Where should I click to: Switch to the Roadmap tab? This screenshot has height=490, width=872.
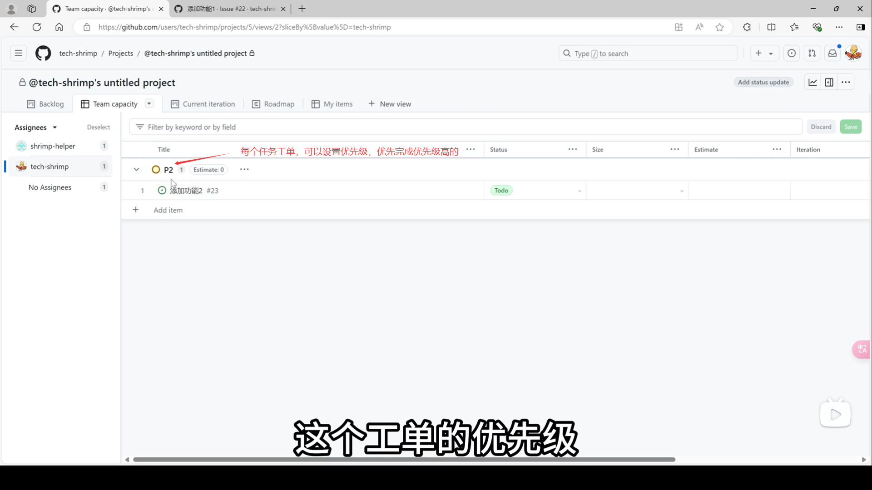click(273, 104)
